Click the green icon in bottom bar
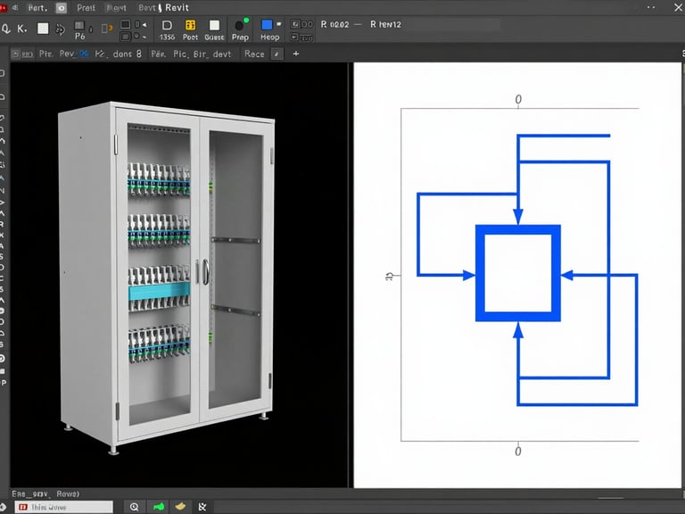 (159, 507)
